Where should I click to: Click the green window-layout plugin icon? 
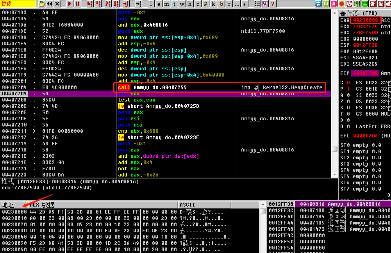click(x=365, y=4)
